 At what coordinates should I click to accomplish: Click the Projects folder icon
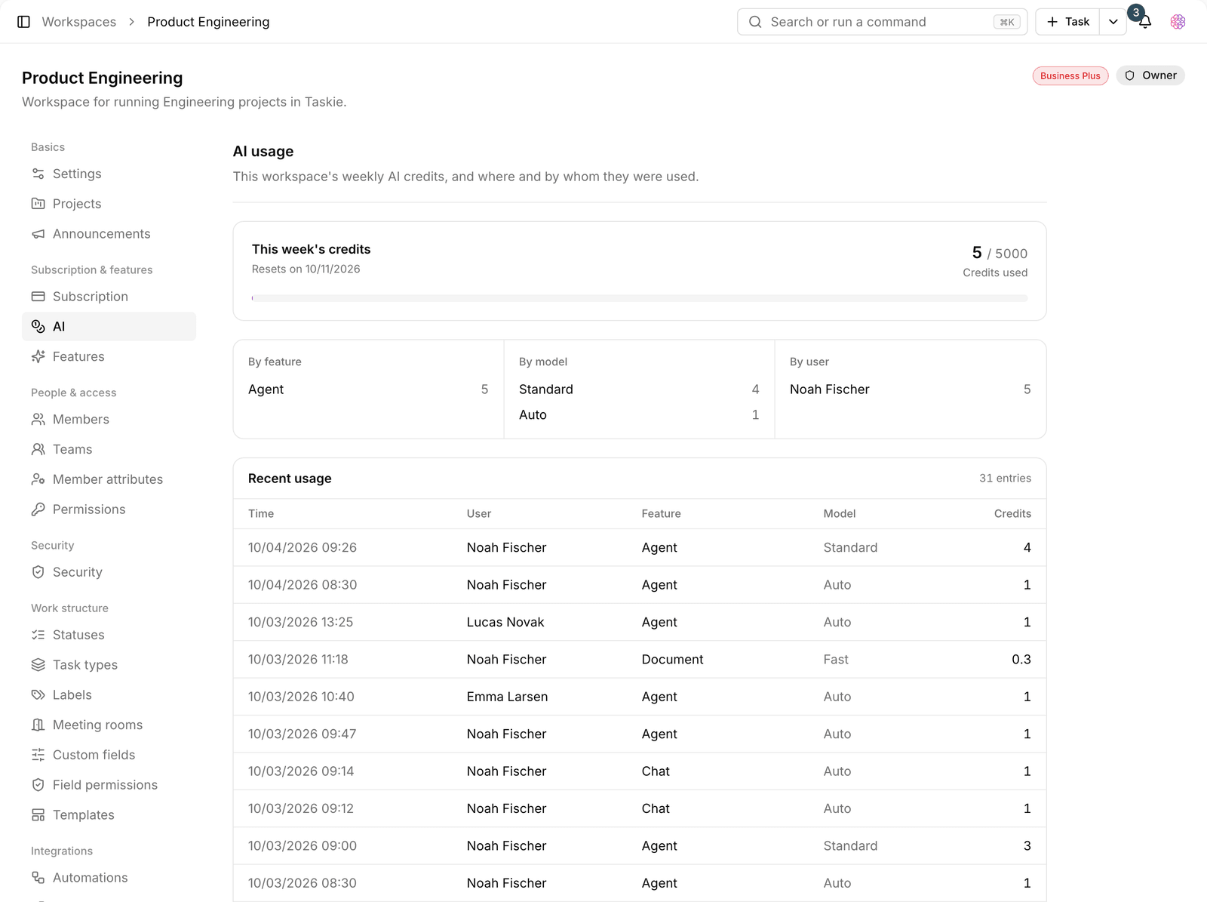[38, 204]
